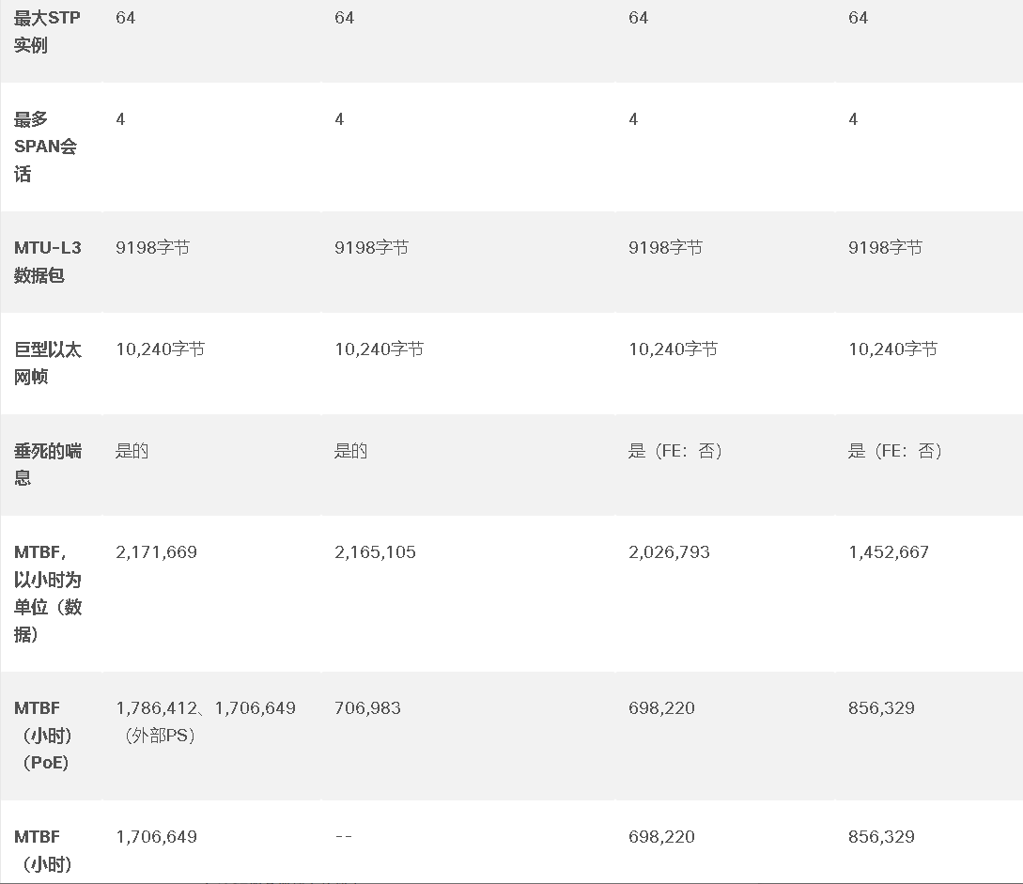Click the PoE value 1,786,412、1,706,649
The image size is (1023, 884).
(206, 707)
